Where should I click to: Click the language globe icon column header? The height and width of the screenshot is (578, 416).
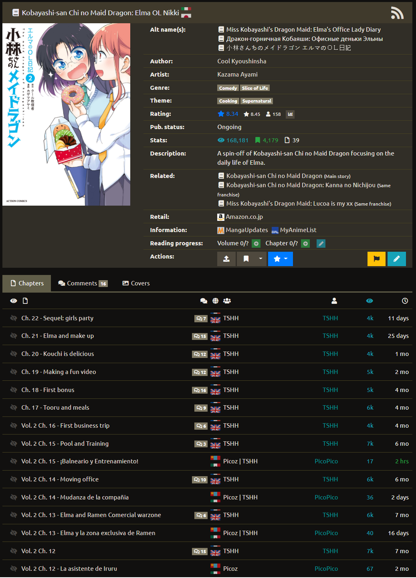coord(215,301)
